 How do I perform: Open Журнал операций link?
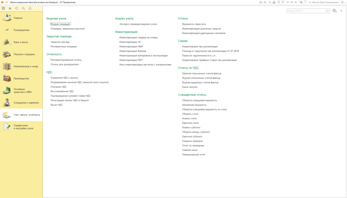coord(60,24)
